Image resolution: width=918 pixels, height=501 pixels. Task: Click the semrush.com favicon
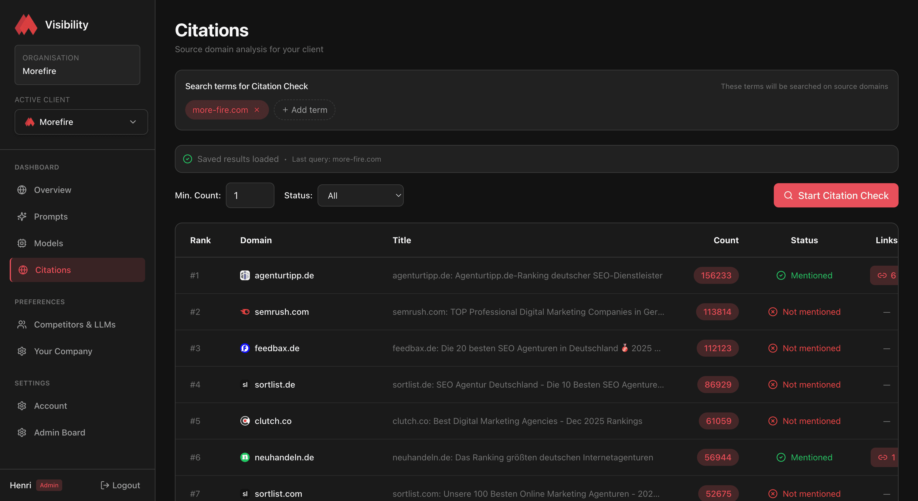[245, 312]
